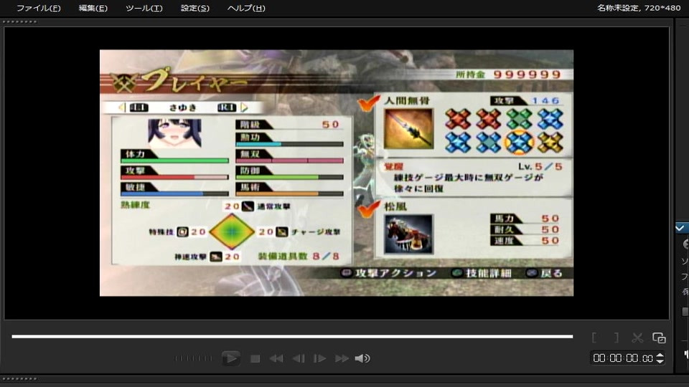
Task: Click the 戻る label in the preview
Action: 551,273
